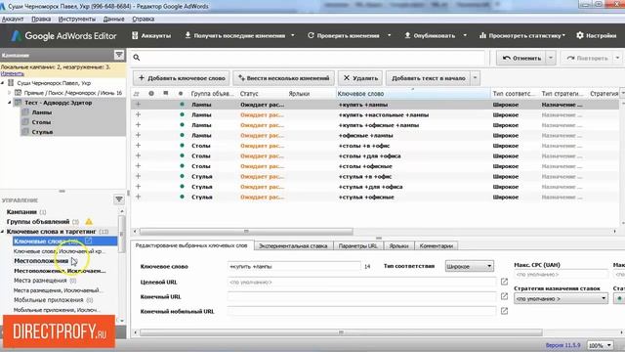Switch to Параметры URL tab

(x=358, y=245)
